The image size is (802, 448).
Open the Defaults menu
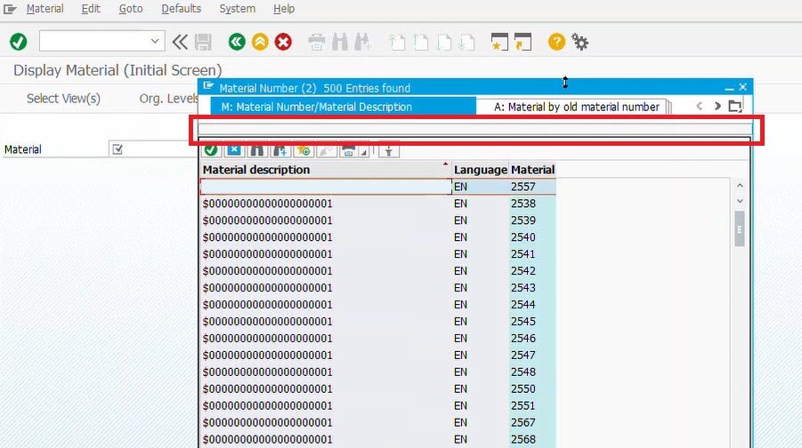(181, 9)
